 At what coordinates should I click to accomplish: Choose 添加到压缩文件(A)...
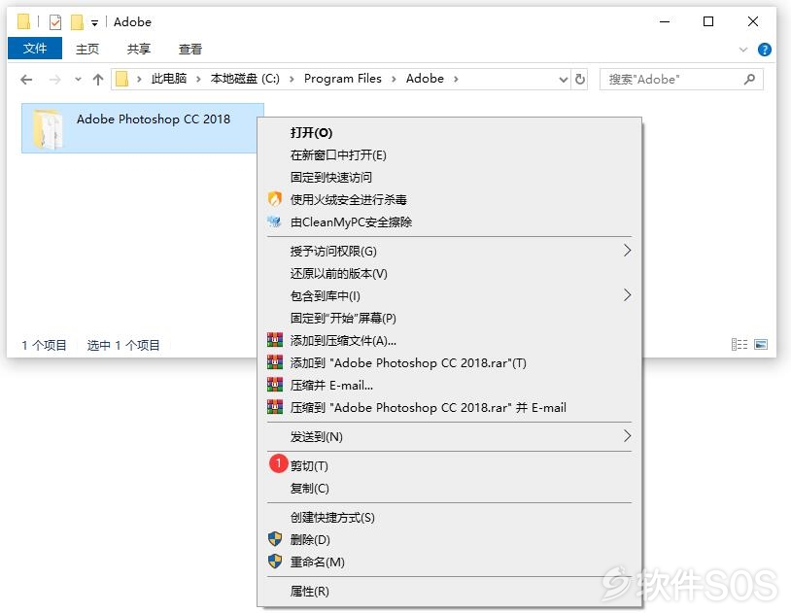449,341
